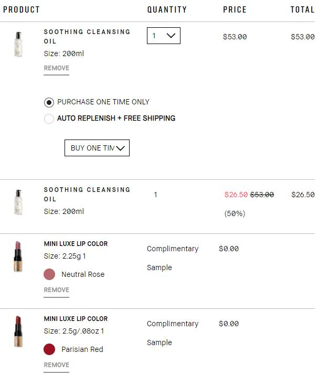Select Auto Replenish + Free Shipping option
The width and height of the screenshot is (319, 375).
pos(49,119)
